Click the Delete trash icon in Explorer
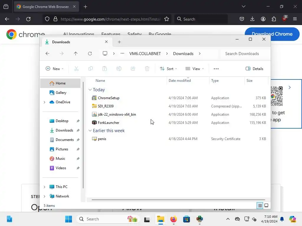Viewport: 302px width, 226px height. click(x=147, y=69)
